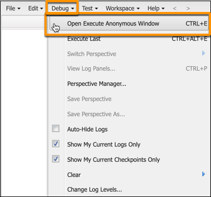211x197 pixels.
Task: Choose Open Execute Anonymous Window
Action: pos(129,23)
